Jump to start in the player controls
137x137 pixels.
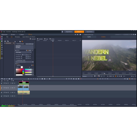110,76
